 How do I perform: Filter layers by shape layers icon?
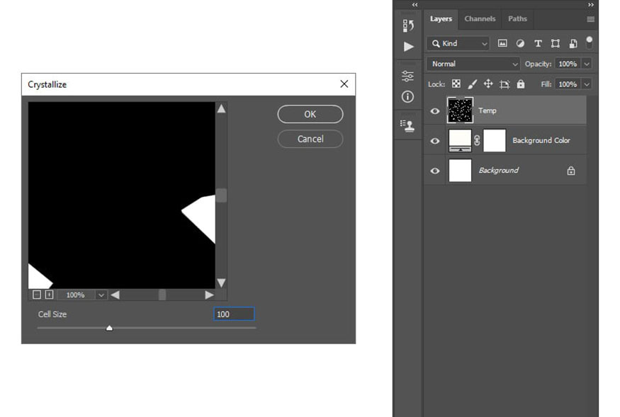555,43
